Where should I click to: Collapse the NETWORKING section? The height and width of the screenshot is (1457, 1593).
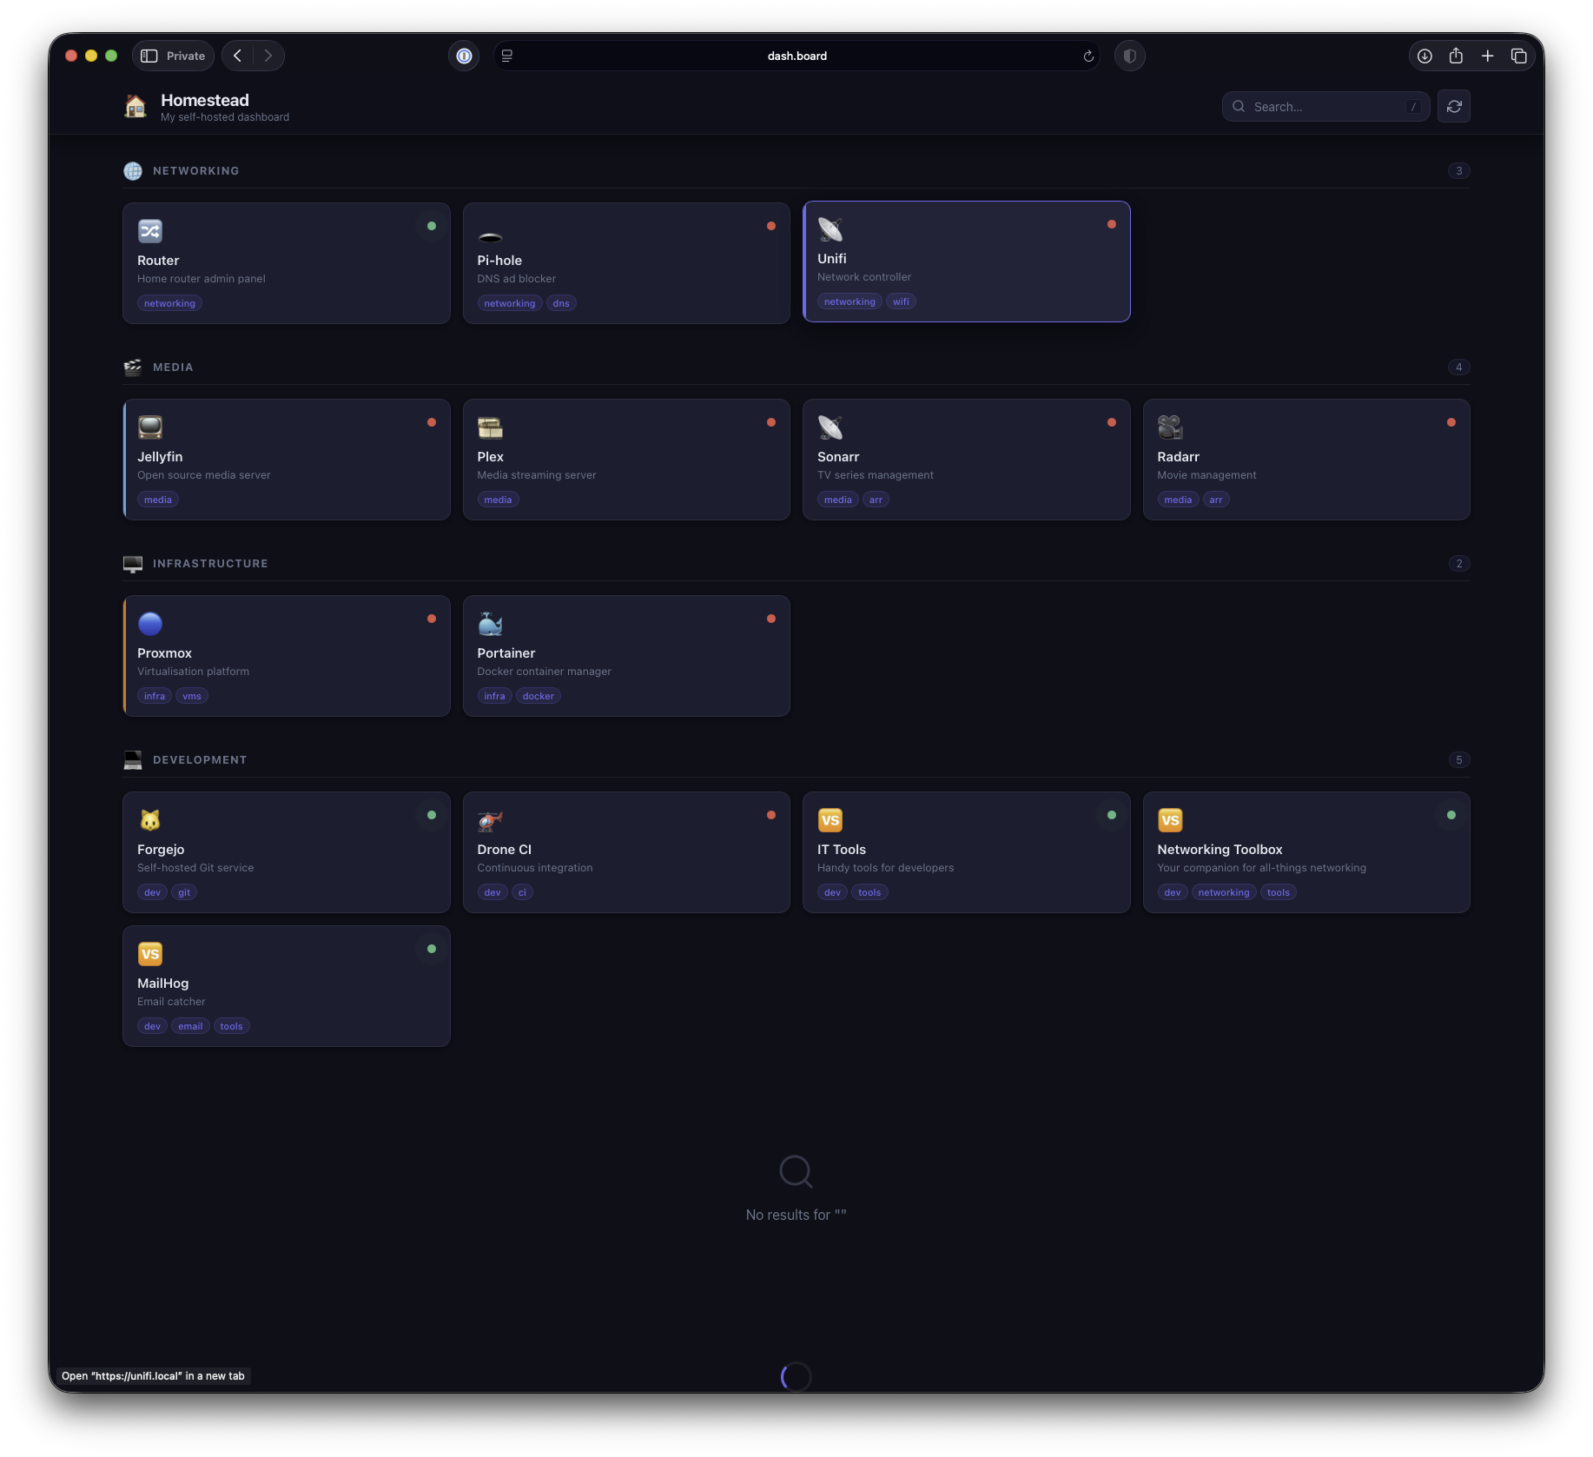pos(195,170)
